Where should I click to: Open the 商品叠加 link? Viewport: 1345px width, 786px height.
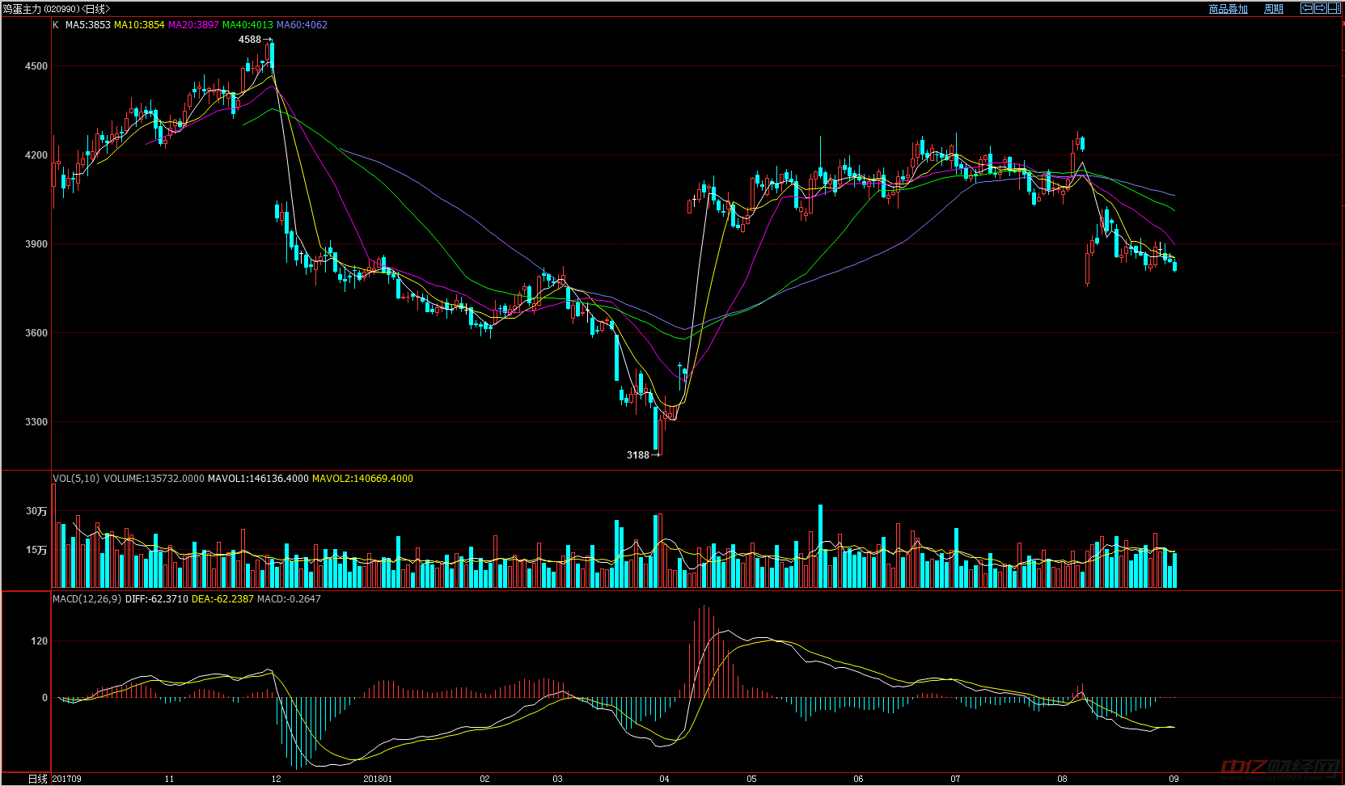coord(1228,9)
